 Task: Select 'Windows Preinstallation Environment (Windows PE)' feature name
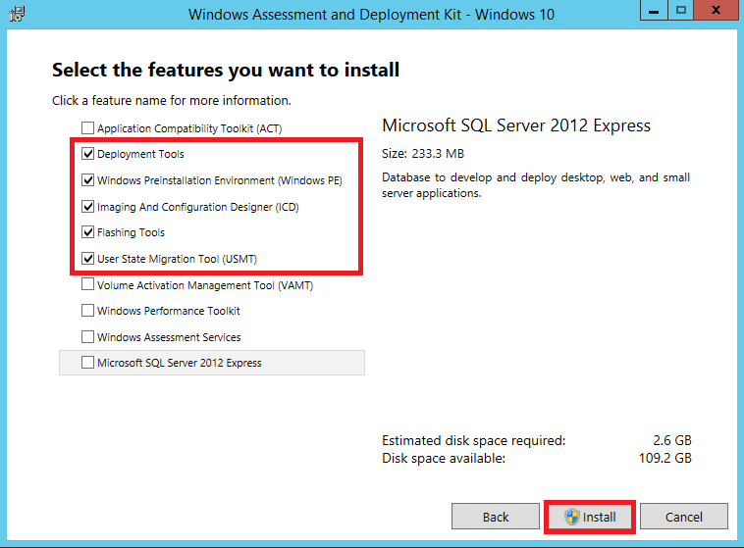[x=220, y=180]
